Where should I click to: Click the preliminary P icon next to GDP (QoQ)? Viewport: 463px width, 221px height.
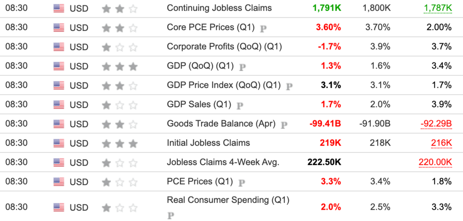(242, 67)
